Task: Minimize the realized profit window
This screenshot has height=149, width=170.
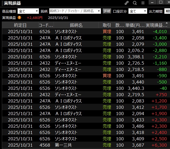Action: (153, 2)
